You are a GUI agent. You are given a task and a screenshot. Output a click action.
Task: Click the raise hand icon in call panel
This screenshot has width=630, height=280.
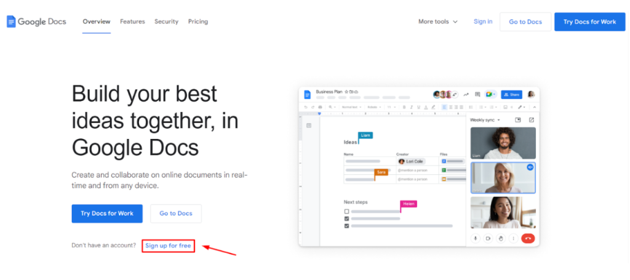[x=501, y=238]
